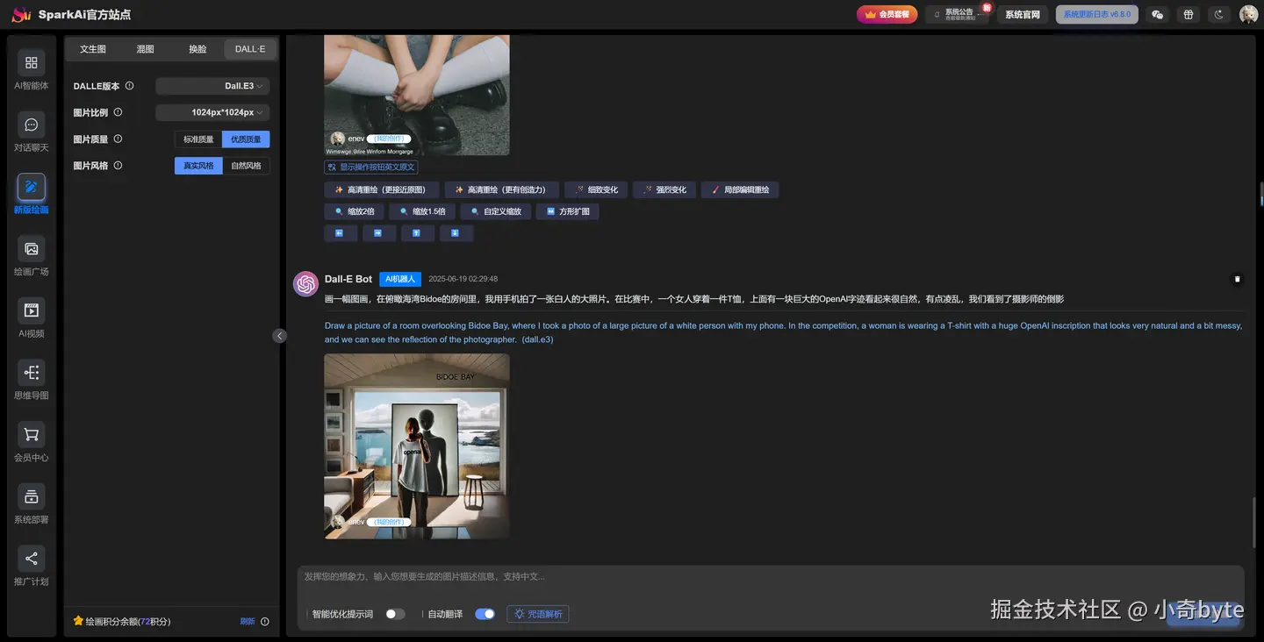
Task: Select 标准质量 image quality
Action: 198,139
